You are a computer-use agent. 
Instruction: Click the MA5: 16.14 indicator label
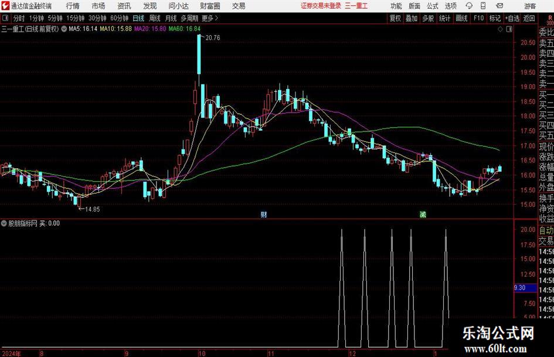83,29
